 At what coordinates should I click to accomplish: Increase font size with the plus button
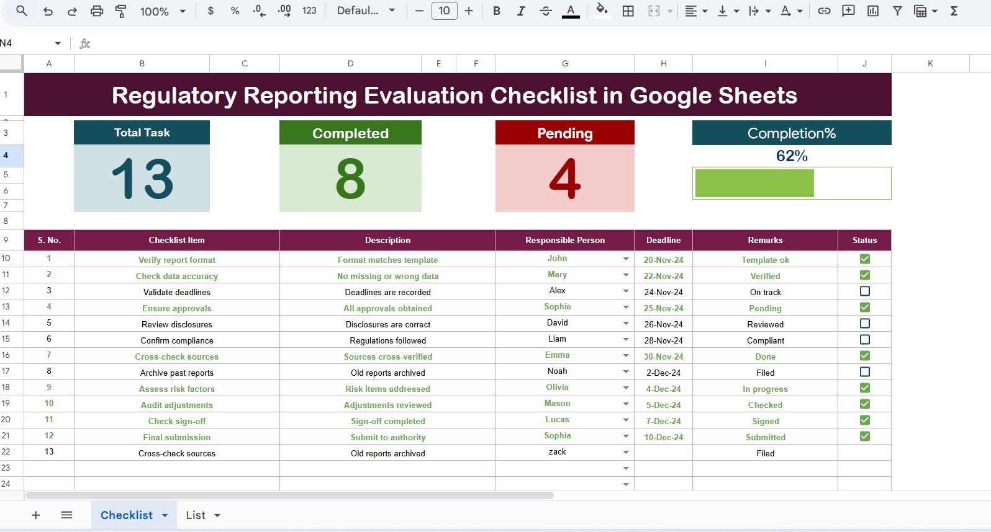468,11
